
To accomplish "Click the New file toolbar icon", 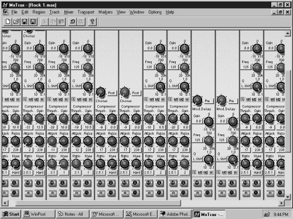I will [8, 22].
